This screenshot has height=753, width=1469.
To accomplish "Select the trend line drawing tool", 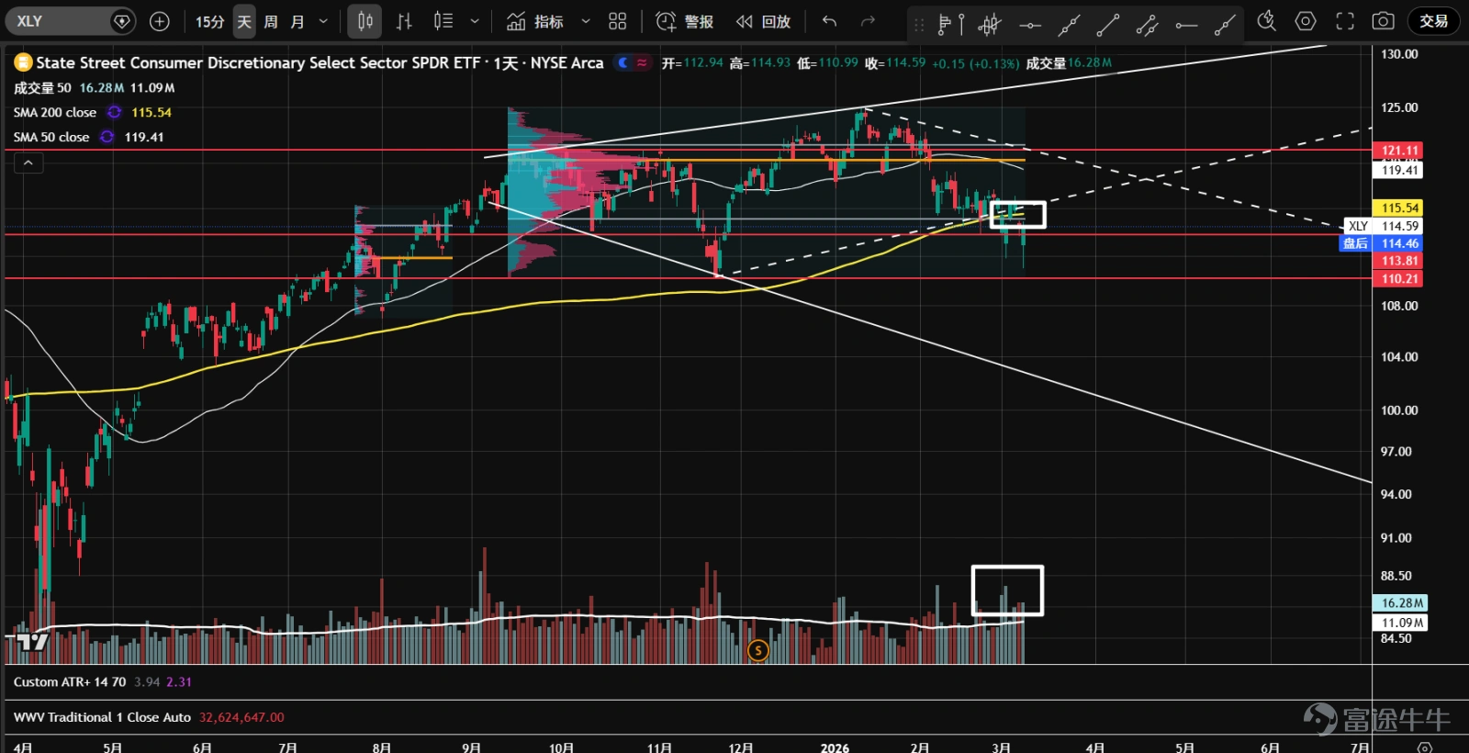I will coord(1108,25).
